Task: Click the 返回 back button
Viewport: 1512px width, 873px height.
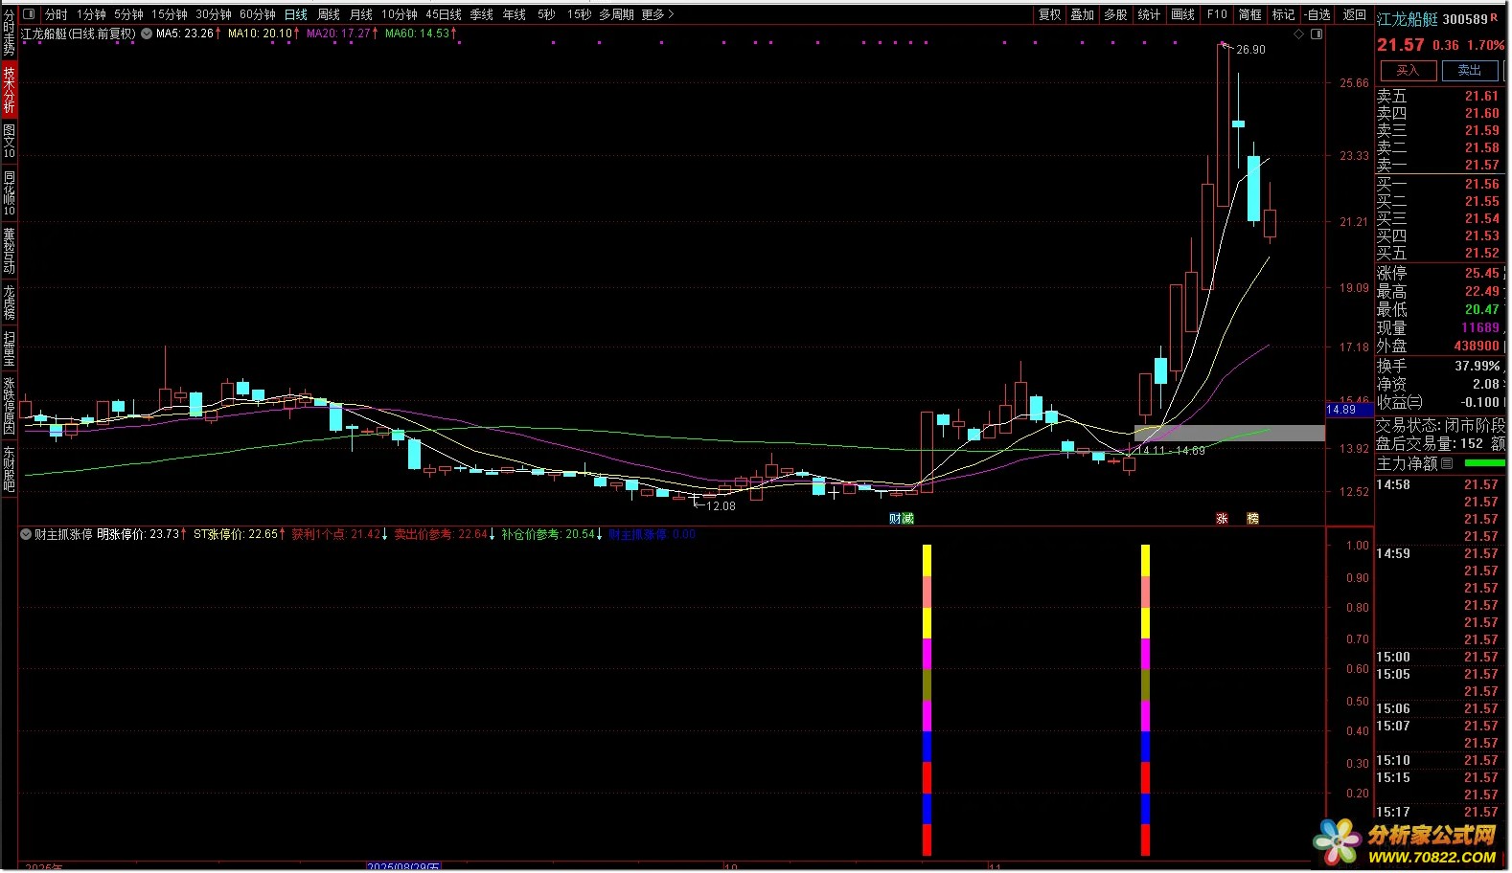Action: [x=1355, y=14]
